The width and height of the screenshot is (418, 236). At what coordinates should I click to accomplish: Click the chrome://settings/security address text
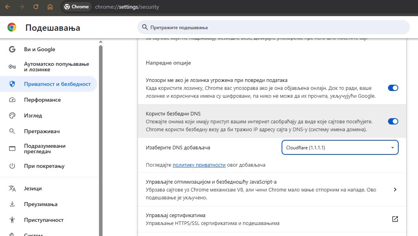point(127,7)
